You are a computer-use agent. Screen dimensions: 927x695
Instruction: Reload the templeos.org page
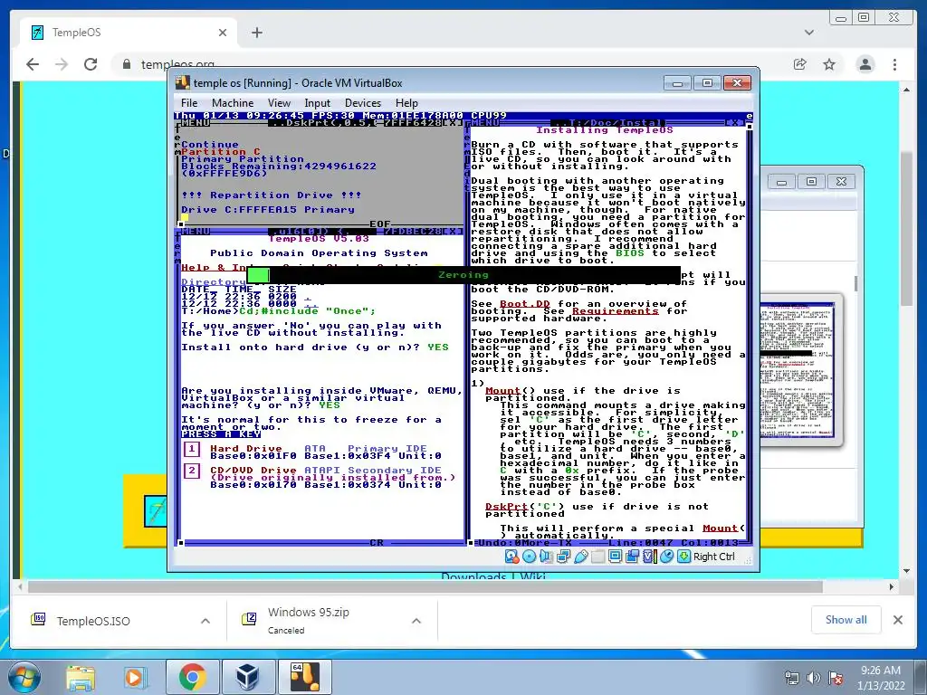pos(90,64)
